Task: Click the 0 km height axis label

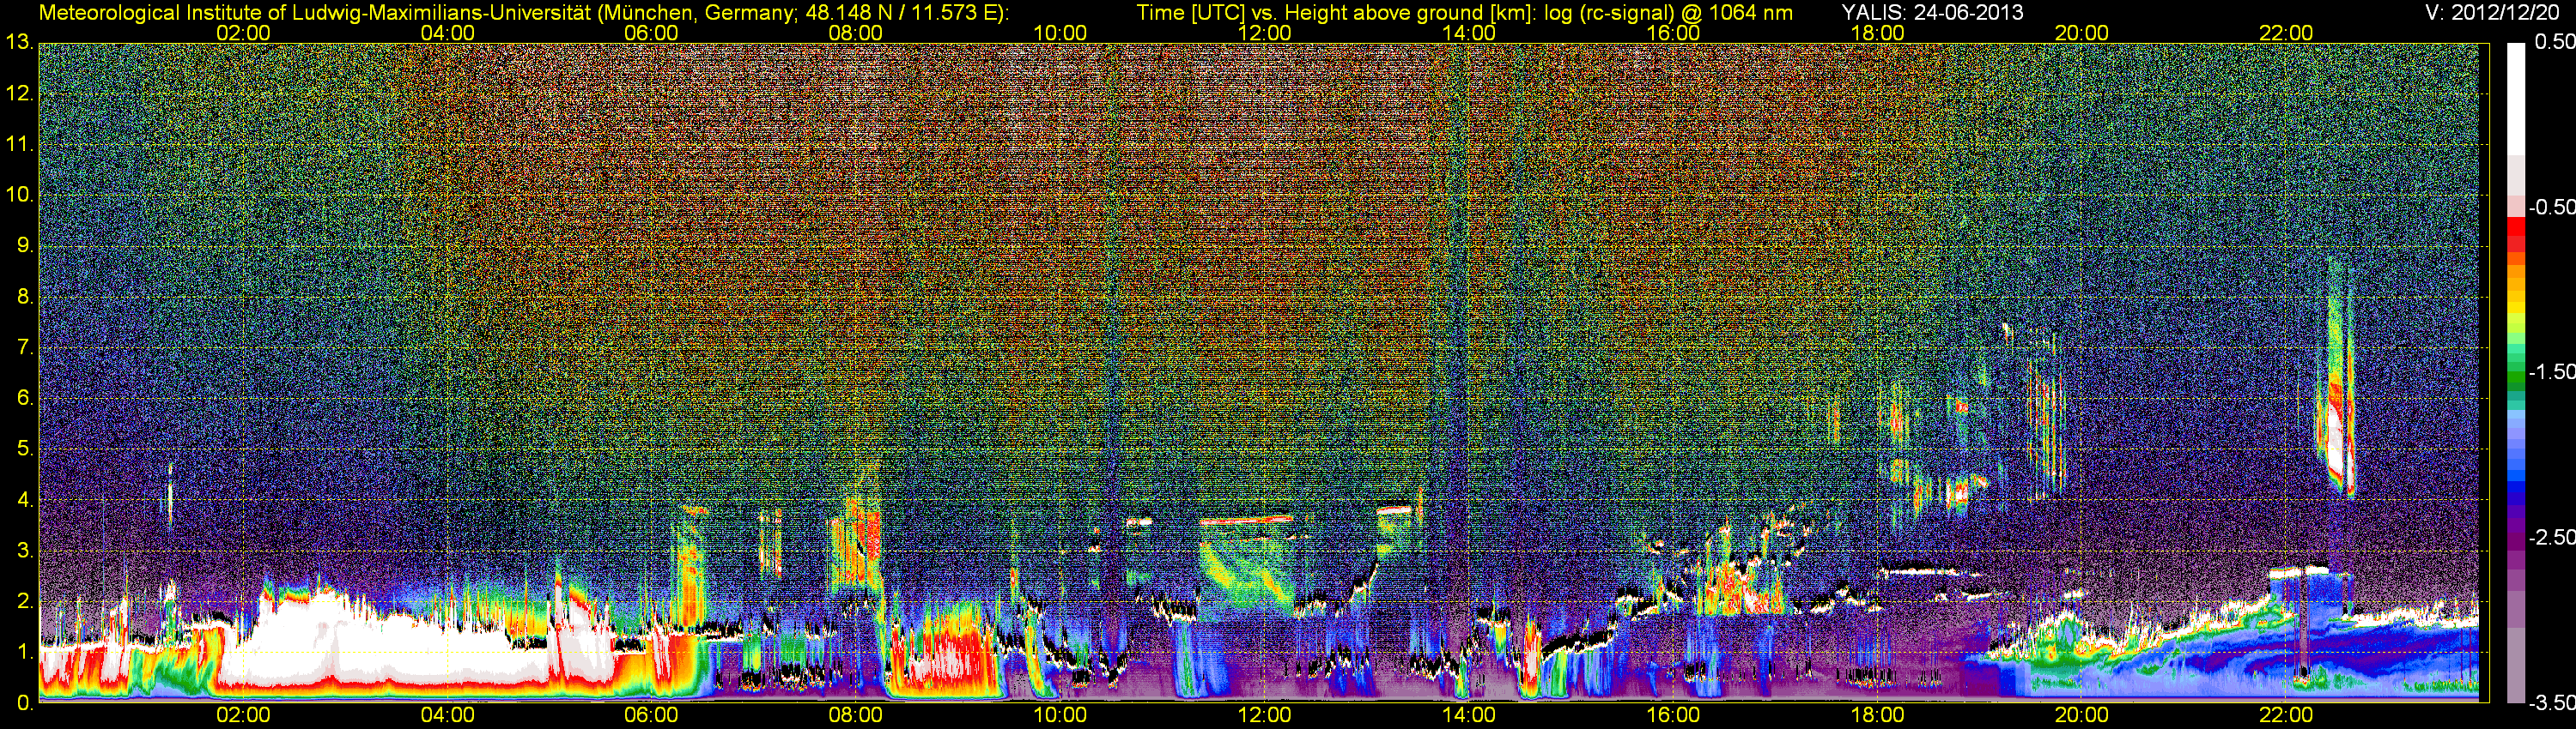Action: tap(24, 703)
